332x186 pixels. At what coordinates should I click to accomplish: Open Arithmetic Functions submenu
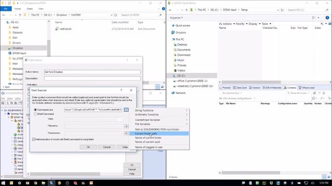(x=159, y=115)
